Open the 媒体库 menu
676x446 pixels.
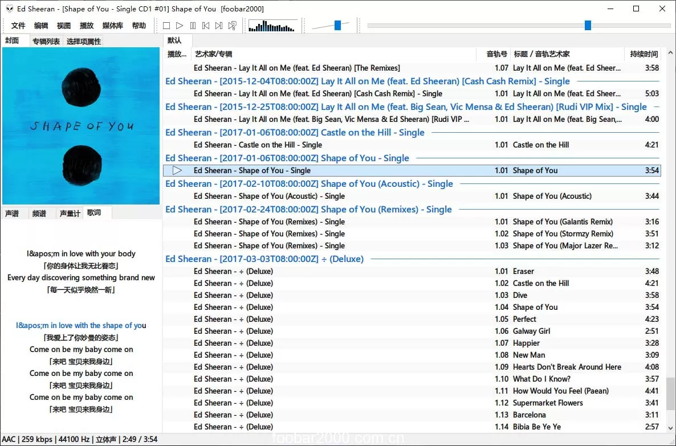(x=112, y=25)
